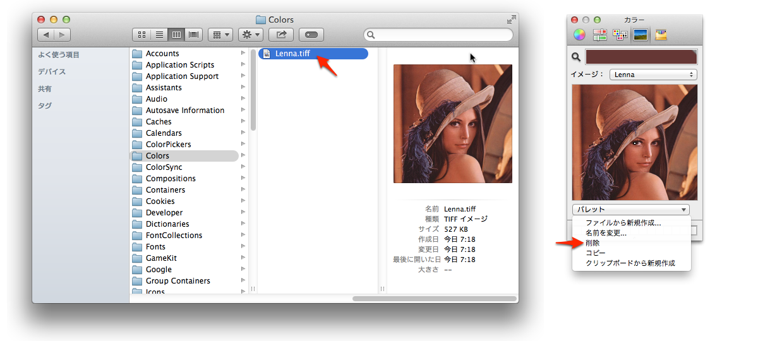Expand the Fonts folder chevron
Screen dimensions: 758x341
tap(243, 247)
